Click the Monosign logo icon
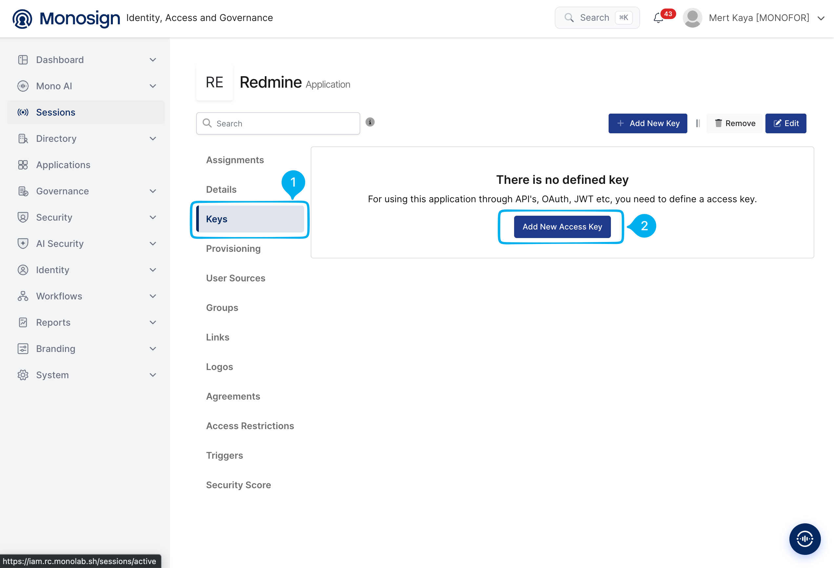Screen dimensions: 834x568 point(22,18)
